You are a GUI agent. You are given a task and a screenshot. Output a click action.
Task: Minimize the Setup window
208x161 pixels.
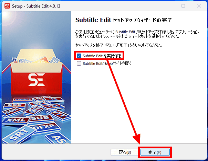tap(168, 6)
